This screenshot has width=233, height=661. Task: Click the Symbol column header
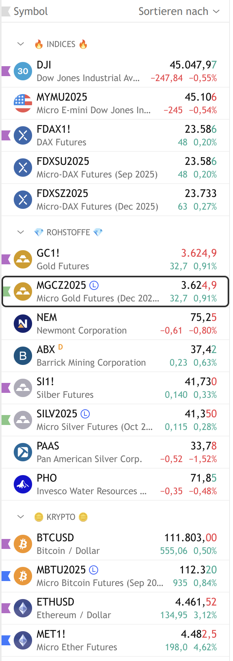31,11
